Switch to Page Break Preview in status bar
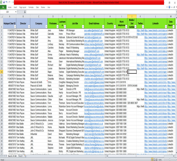 (156, 160)
